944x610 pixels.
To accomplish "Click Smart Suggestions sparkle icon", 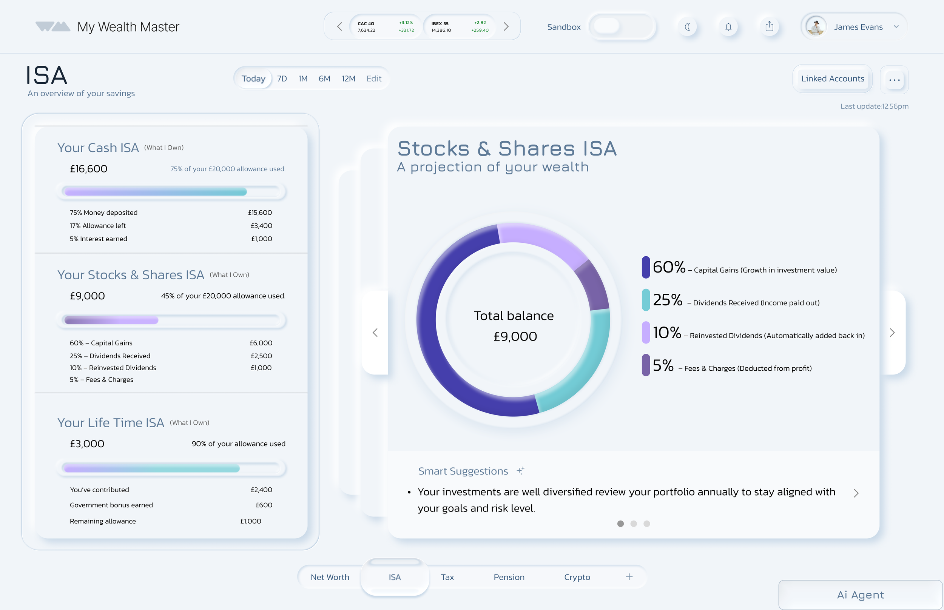I will (x=521, y=471).
